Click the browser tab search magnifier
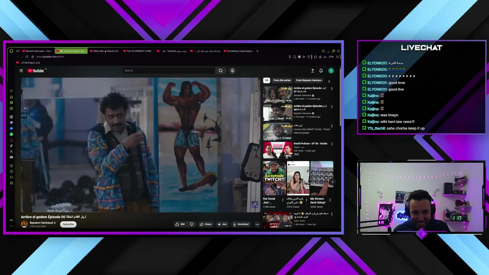The height and width of the screenshot is (275, 489). point(323,51)
